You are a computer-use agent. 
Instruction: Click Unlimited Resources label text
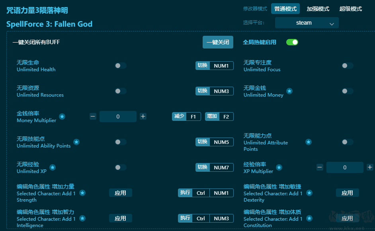pyautogui.click(x=40, y=95)
